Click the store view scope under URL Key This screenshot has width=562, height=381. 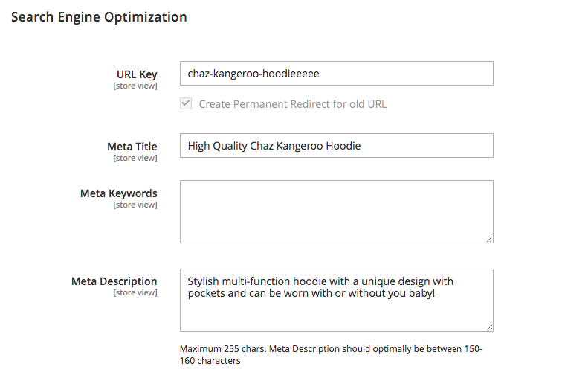pyautogui.click(x=135, y=86)
